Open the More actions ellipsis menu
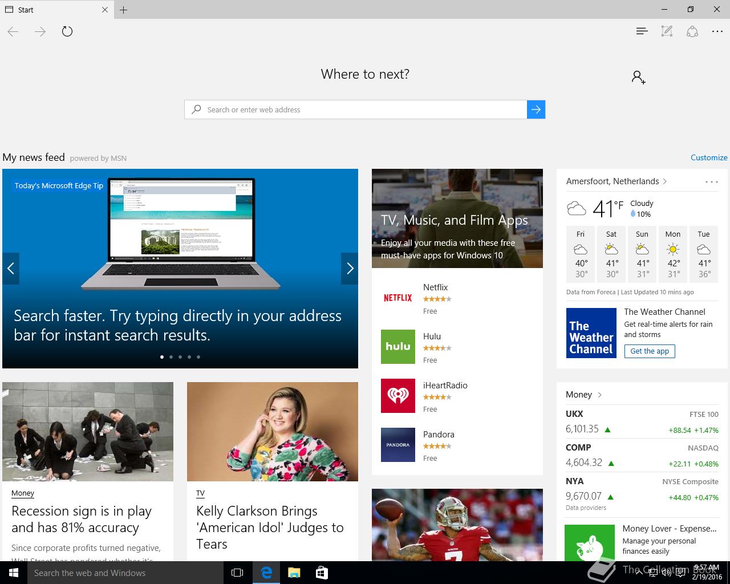This screenshot has height=584, width=730. click(x=717, y=31)
